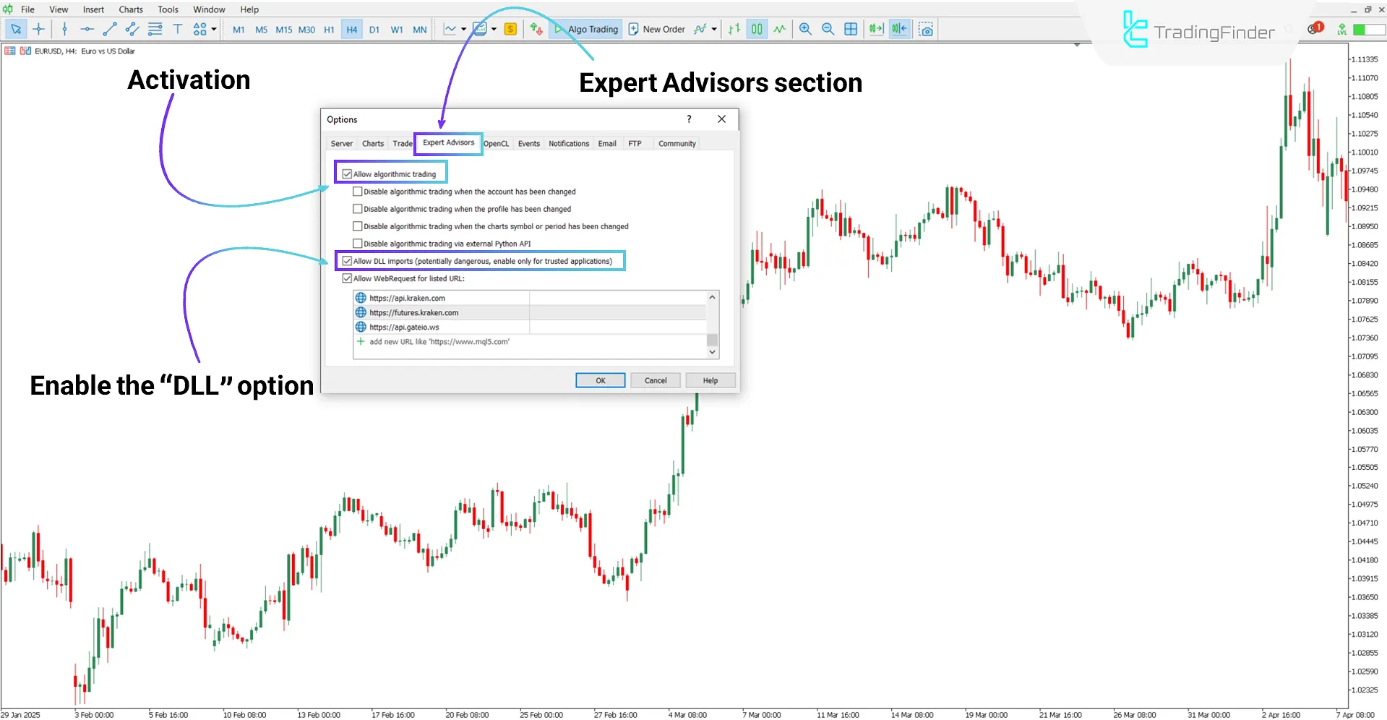Click the text label tool
This screenshot has height=720, width=1387.
coord(177,29)
